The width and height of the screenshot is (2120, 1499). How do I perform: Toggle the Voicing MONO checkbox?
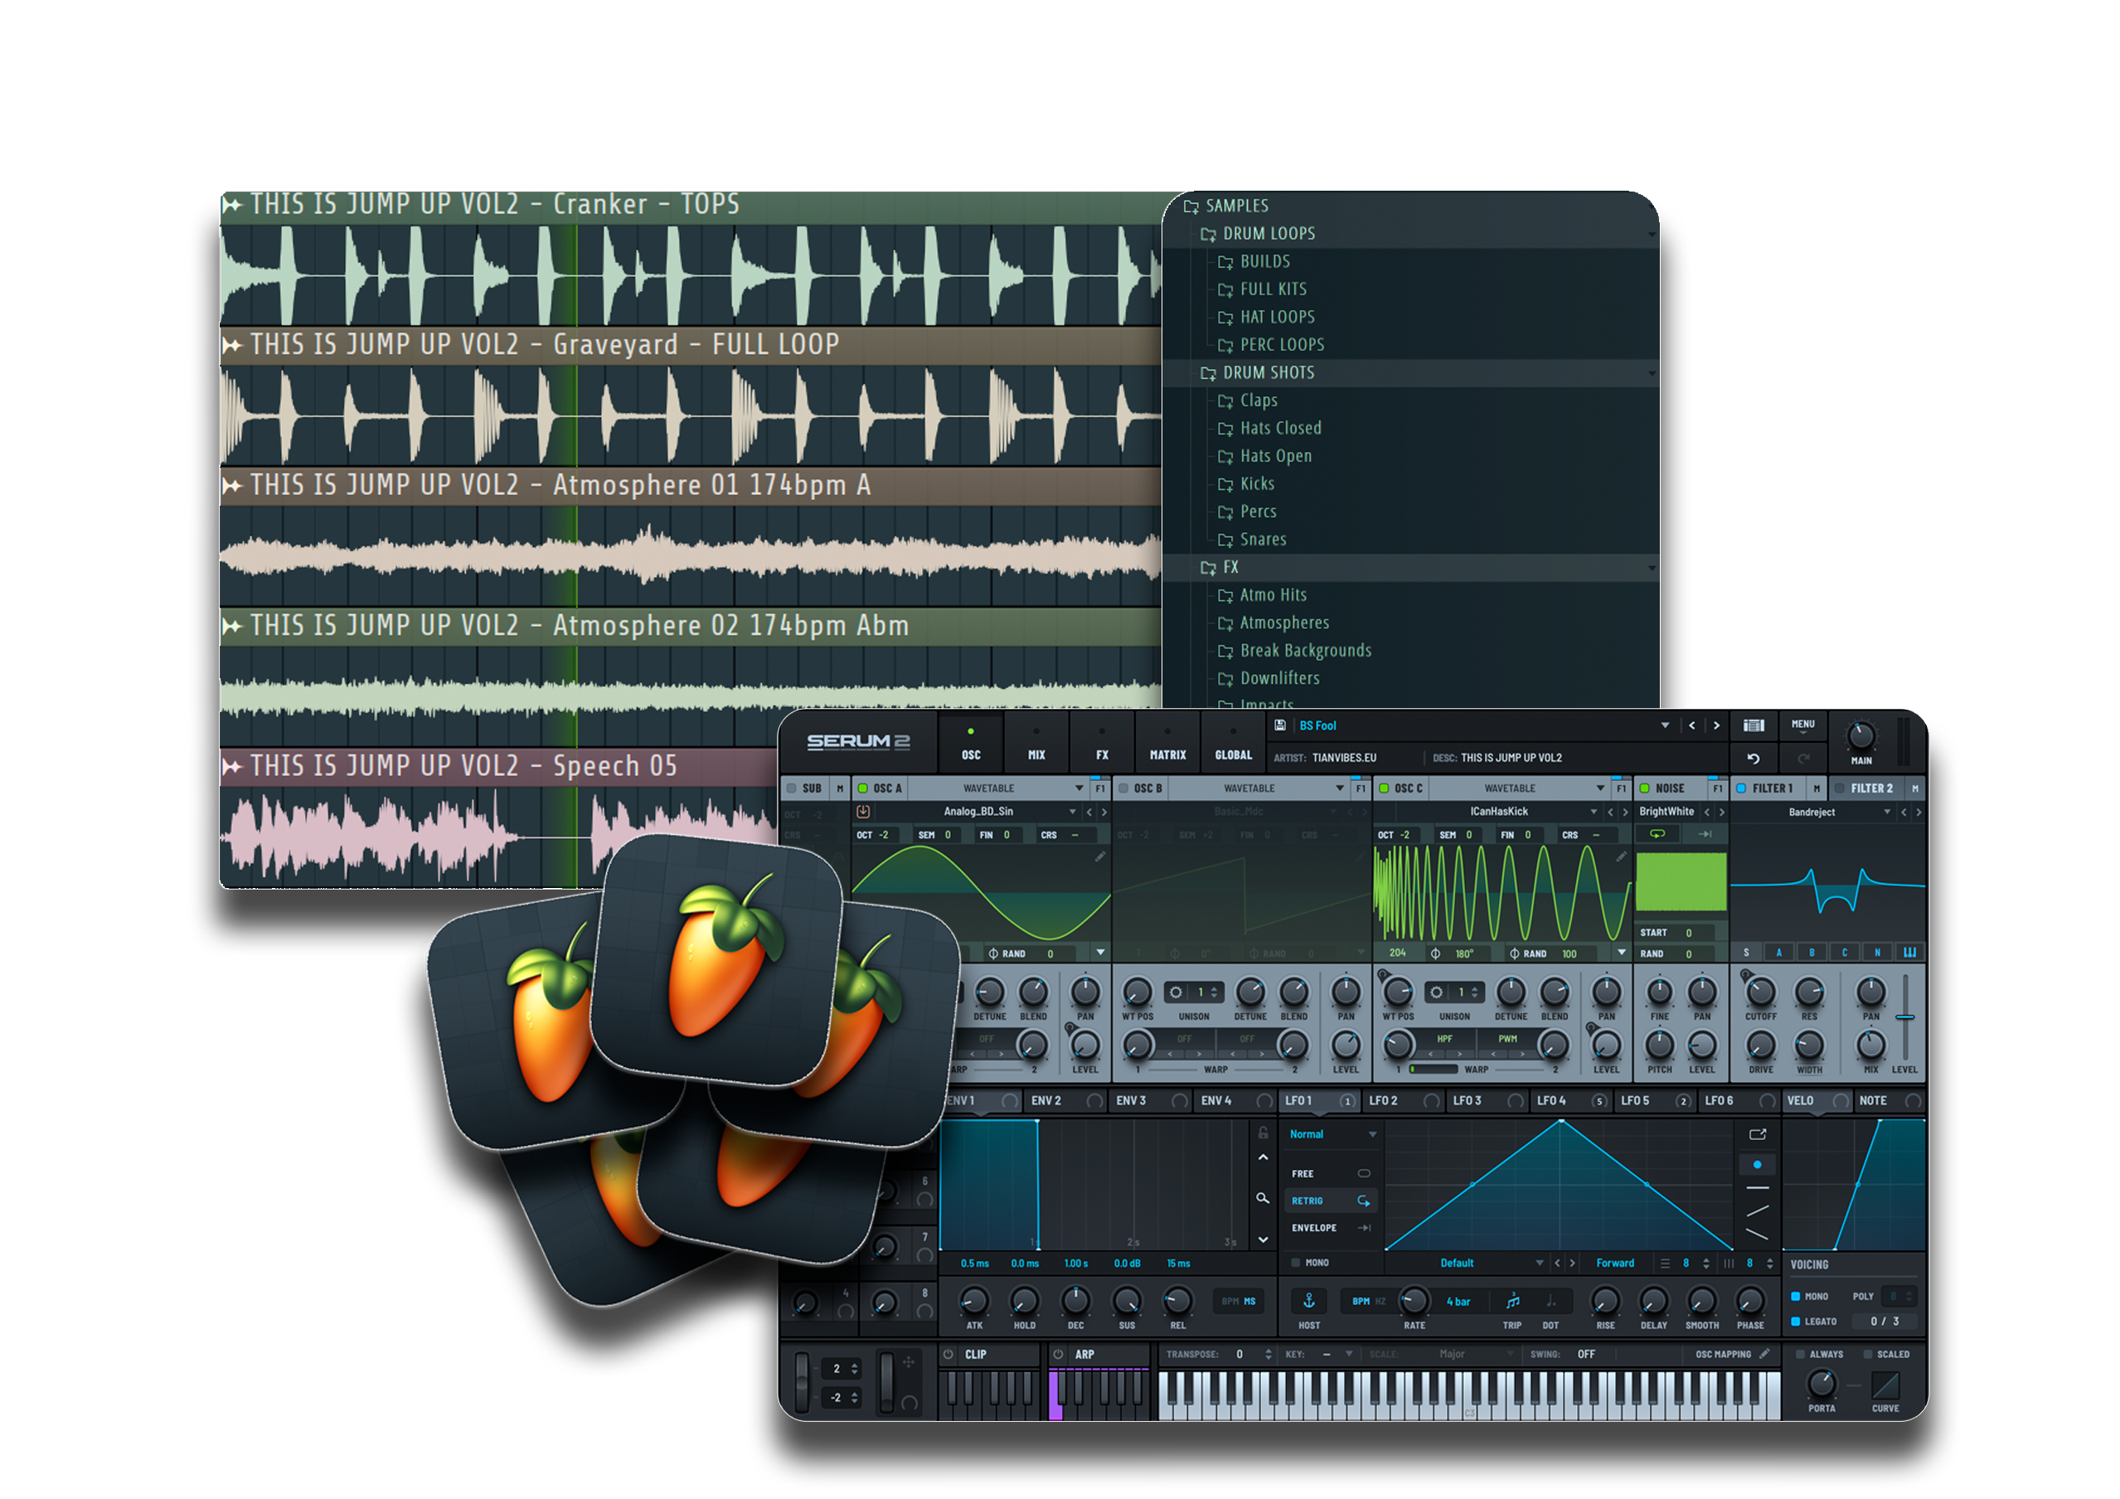pos(1795,1297)
